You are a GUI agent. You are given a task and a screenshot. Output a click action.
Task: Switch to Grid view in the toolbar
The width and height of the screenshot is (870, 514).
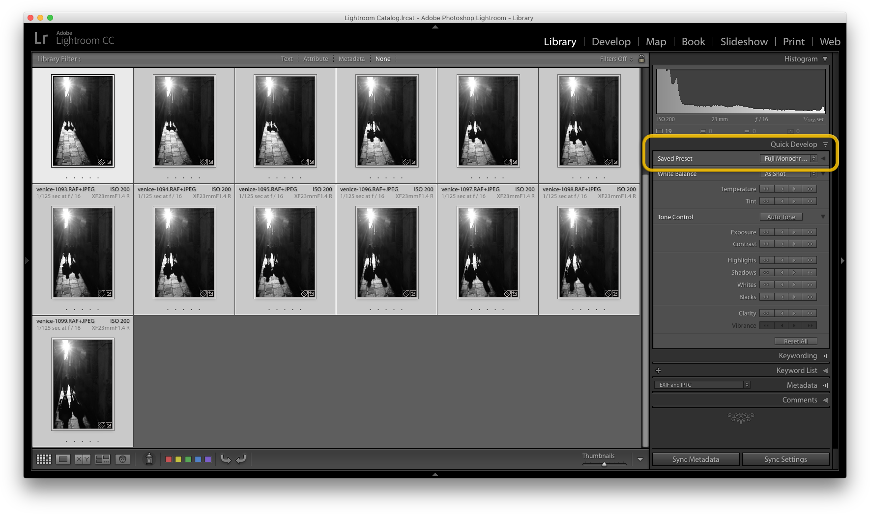tap(43, 459)
